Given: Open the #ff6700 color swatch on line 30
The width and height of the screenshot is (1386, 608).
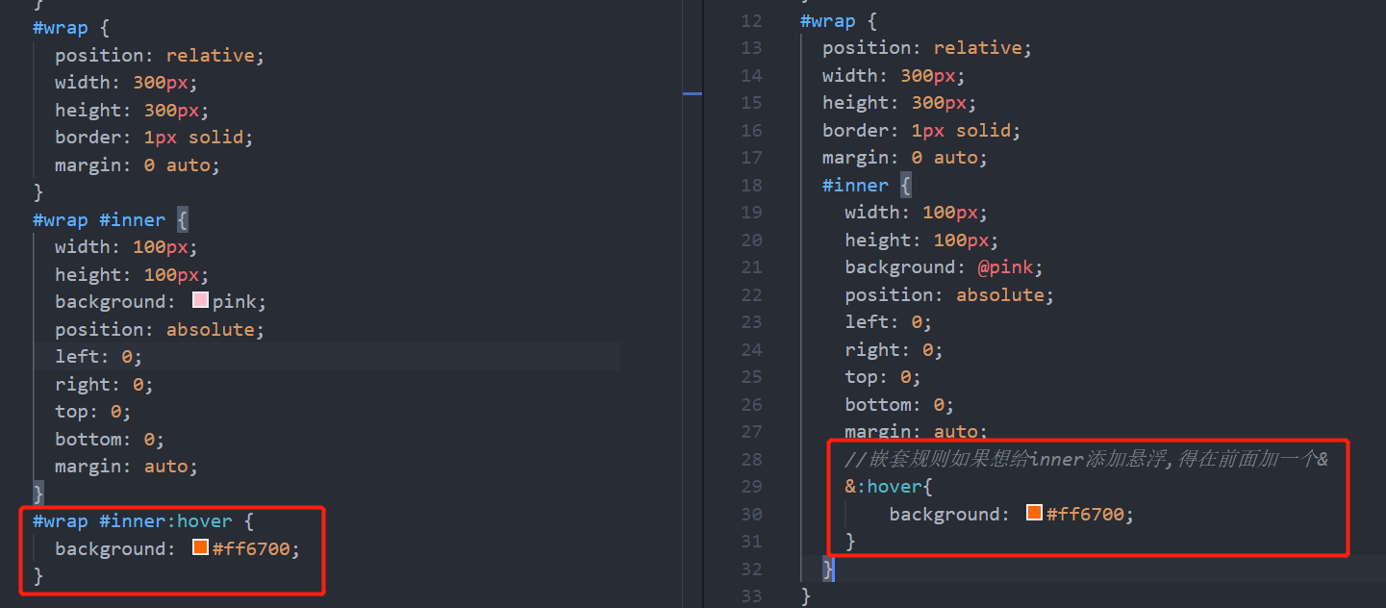Looking at the screenshot, I should click(1034, 514).
